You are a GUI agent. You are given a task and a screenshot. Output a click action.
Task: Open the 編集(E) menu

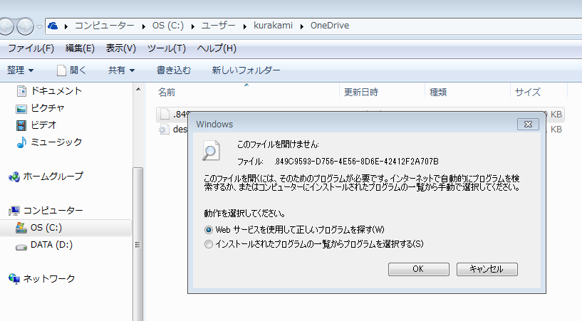coord(80,48)
